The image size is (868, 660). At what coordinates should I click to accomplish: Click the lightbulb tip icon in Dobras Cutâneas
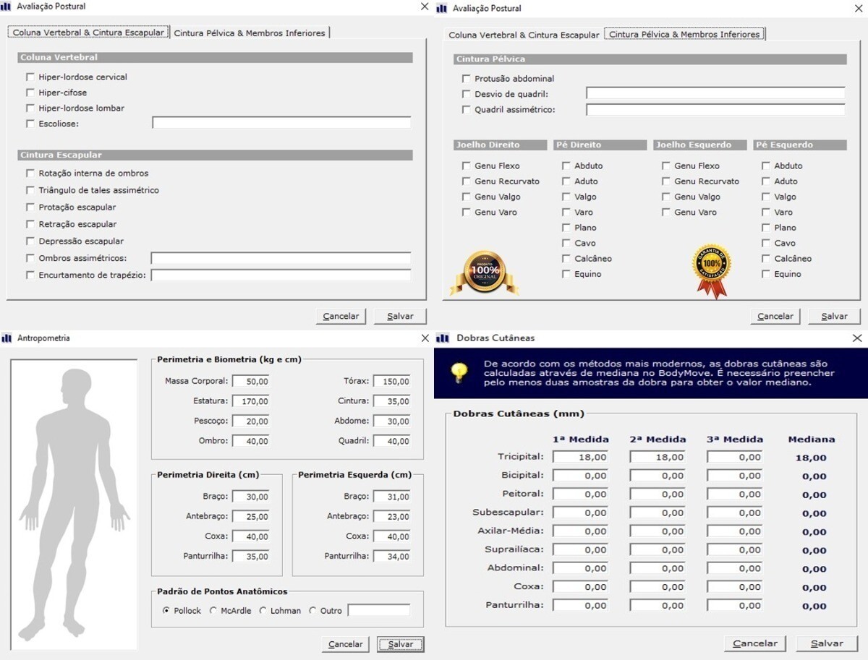459,372
